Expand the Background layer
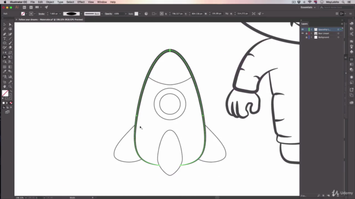The height and width of the screenshot is (199, 355). tap(311, 37)
